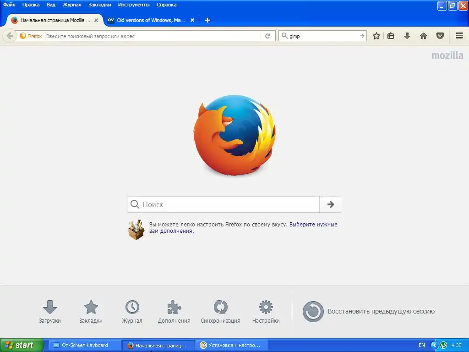Click the search magnifier icon in toolbar

(284, 36)
